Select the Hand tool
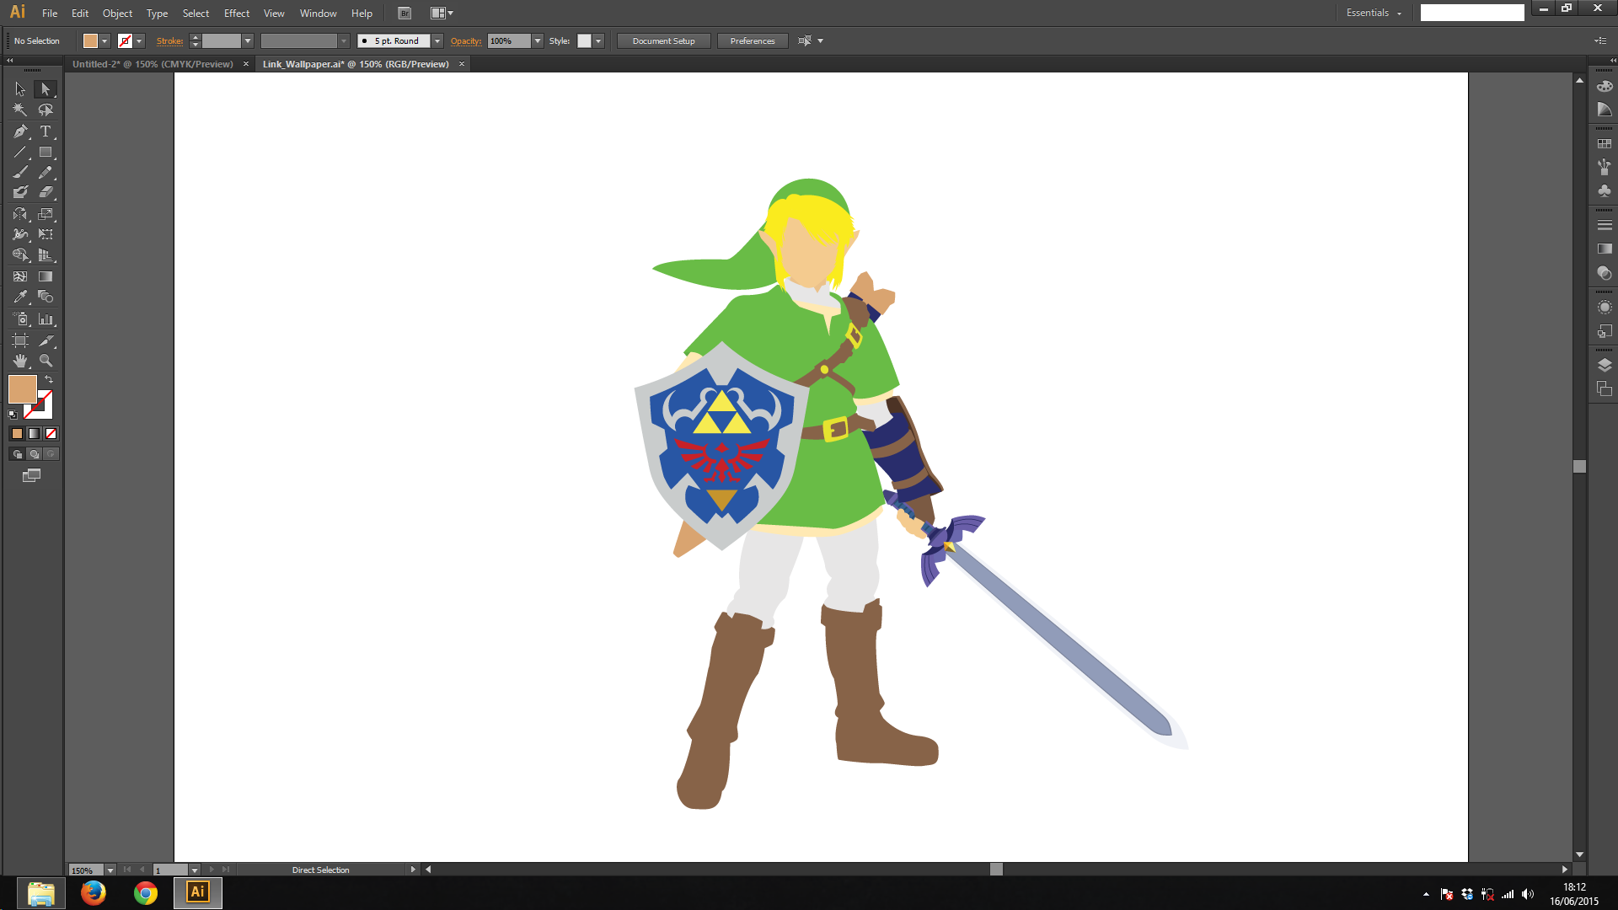This screenshot has width=1618, height=910. coord(20,361)
